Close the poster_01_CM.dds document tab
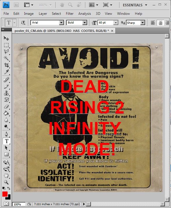Image resolution: width=171 pixels, height=208 pixels. [112, 31]
